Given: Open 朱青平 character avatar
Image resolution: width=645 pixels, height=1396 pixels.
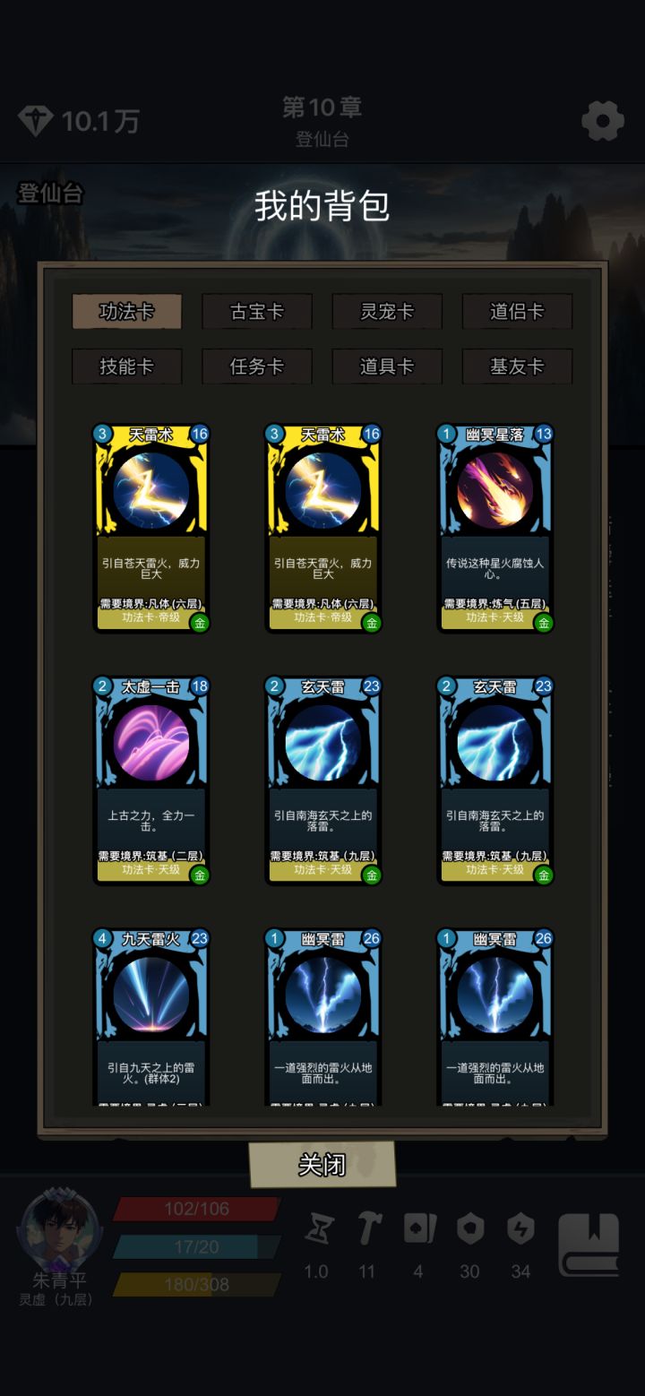Looking at the screenshot, I should 59,1231.
